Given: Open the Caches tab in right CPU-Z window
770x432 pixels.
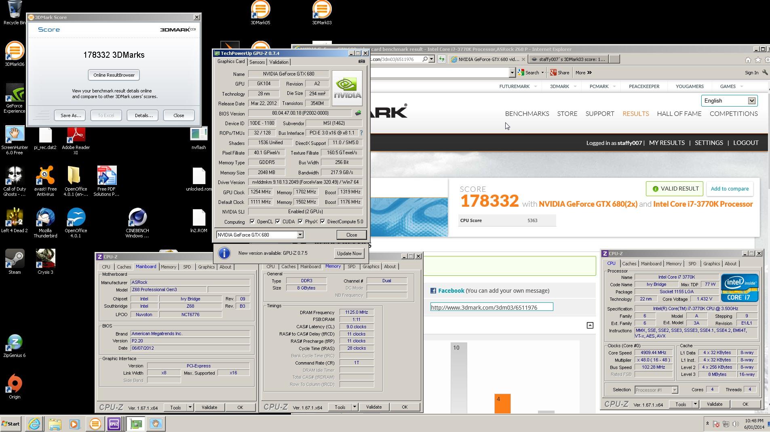Looking at the screenshot, I should 629,264.
